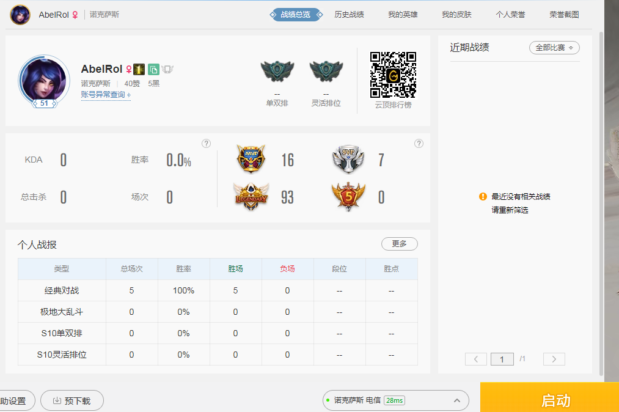Click the 段位 column header
The image size is (619, 412).
tap(340, 269)
